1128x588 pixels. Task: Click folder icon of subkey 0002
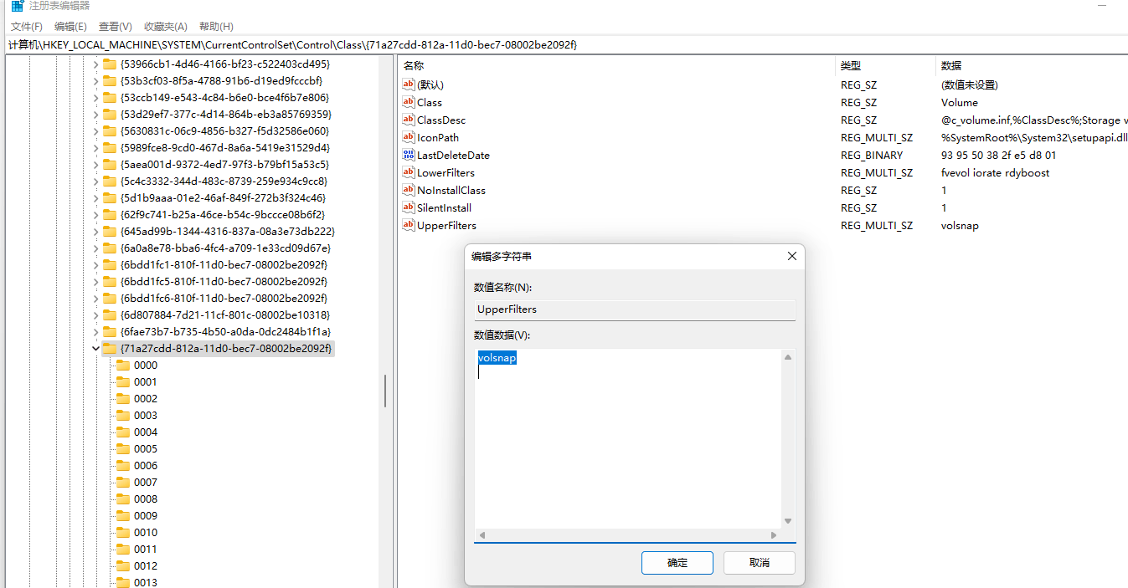point(123,399)
